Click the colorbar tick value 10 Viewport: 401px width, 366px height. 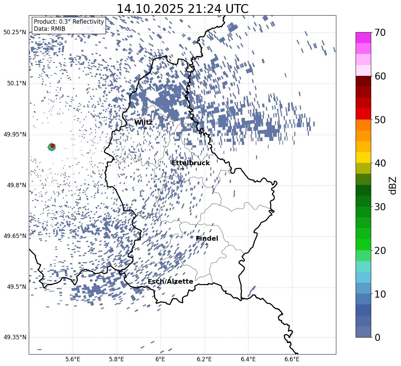(380, 294)
